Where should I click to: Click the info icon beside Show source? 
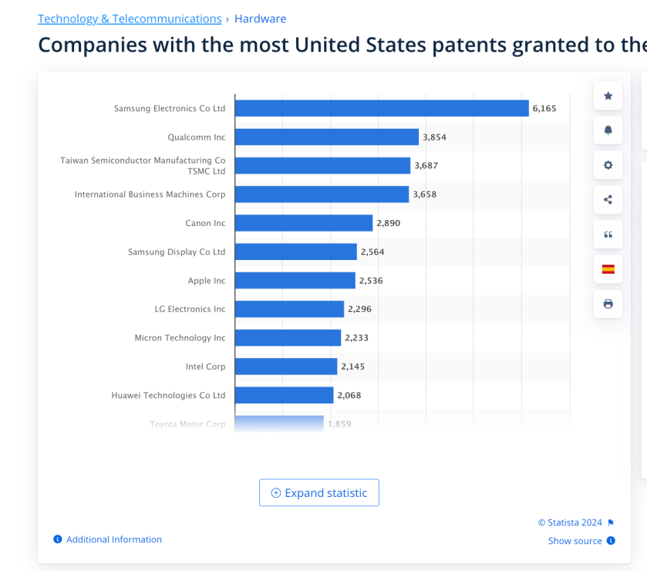[611, 541]
